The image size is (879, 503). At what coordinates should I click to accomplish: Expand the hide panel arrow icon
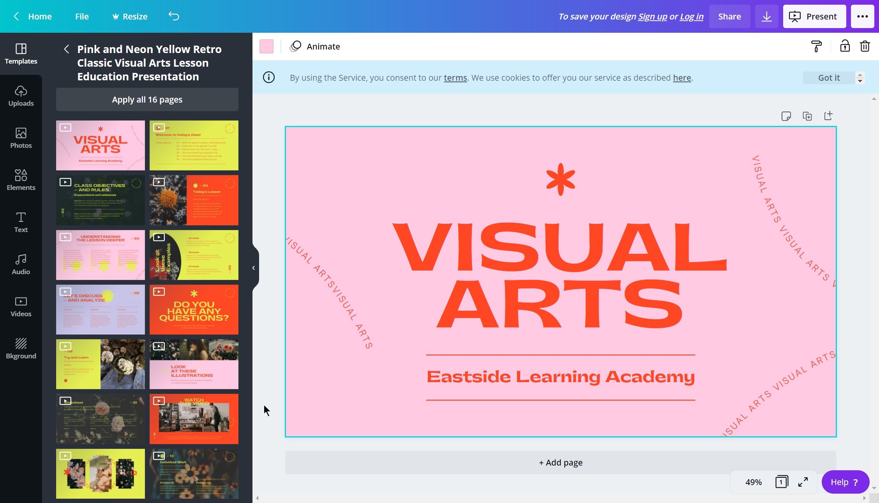point(253,268)
